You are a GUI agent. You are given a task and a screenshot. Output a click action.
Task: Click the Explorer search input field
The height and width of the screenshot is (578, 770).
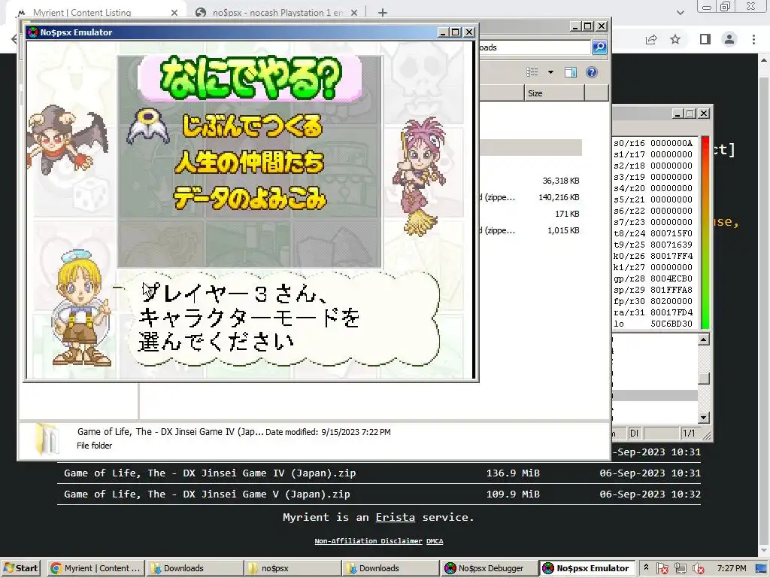click(x=535, y=47)
